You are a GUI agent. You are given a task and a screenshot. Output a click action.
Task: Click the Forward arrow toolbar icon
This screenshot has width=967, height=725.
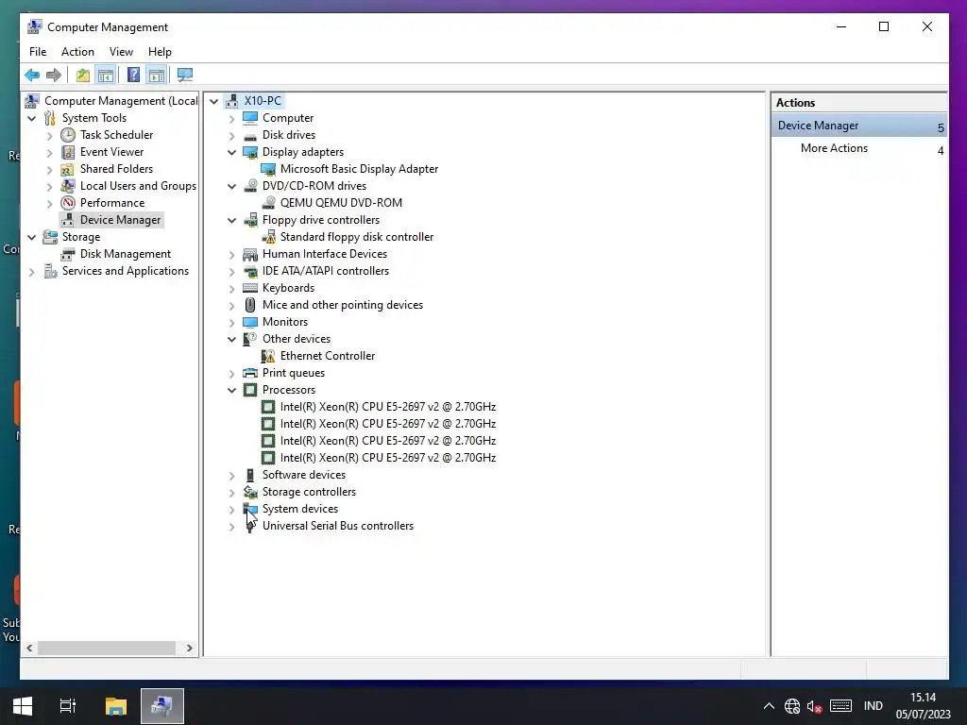tap(54, 76)
